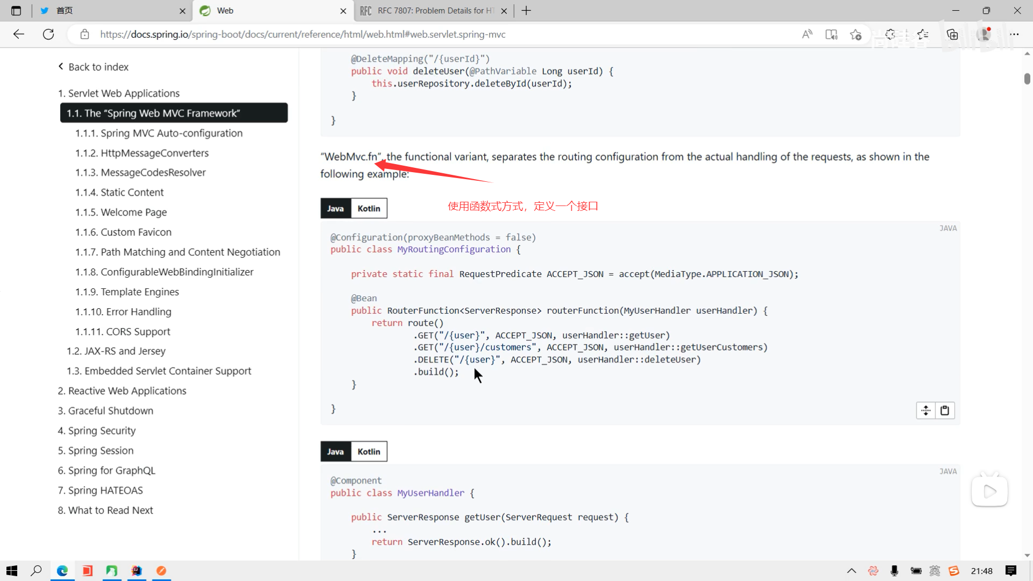The height and width of the screenshot is (581, 1033).
Task: Switch first code sample to Kotlin
Action: 369,209
